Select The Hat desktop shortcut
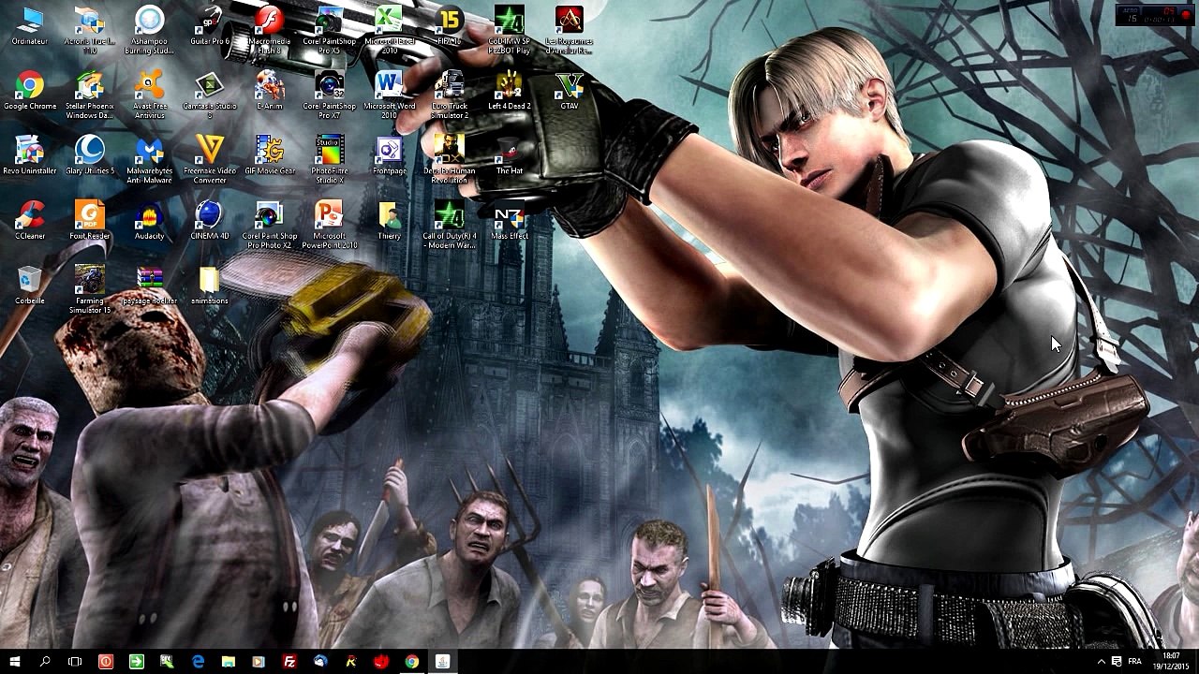 [x=510, y=156]
